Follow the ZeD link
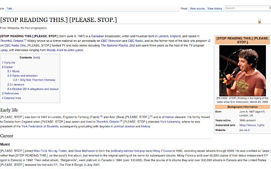271x169 pixels. point(132,46)
